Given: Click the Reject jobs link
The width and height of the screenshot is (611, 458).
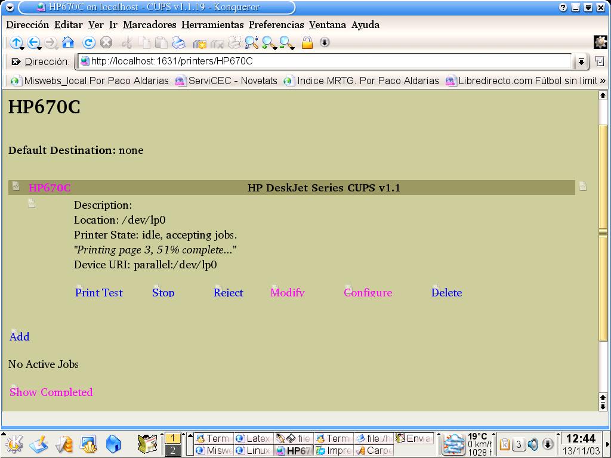Looking at the screenshot, I should (x=229, y=292).
